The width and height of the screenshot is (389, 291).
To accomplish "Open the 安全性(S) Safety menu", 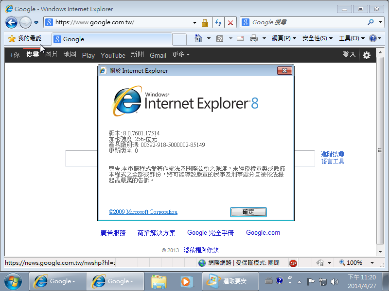I will tap(318, 38).
